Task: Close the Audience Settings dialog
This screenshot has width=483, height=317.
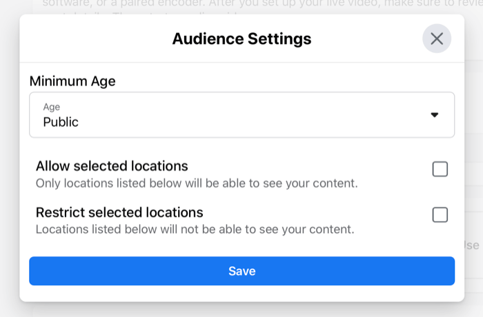Action: 437,39
